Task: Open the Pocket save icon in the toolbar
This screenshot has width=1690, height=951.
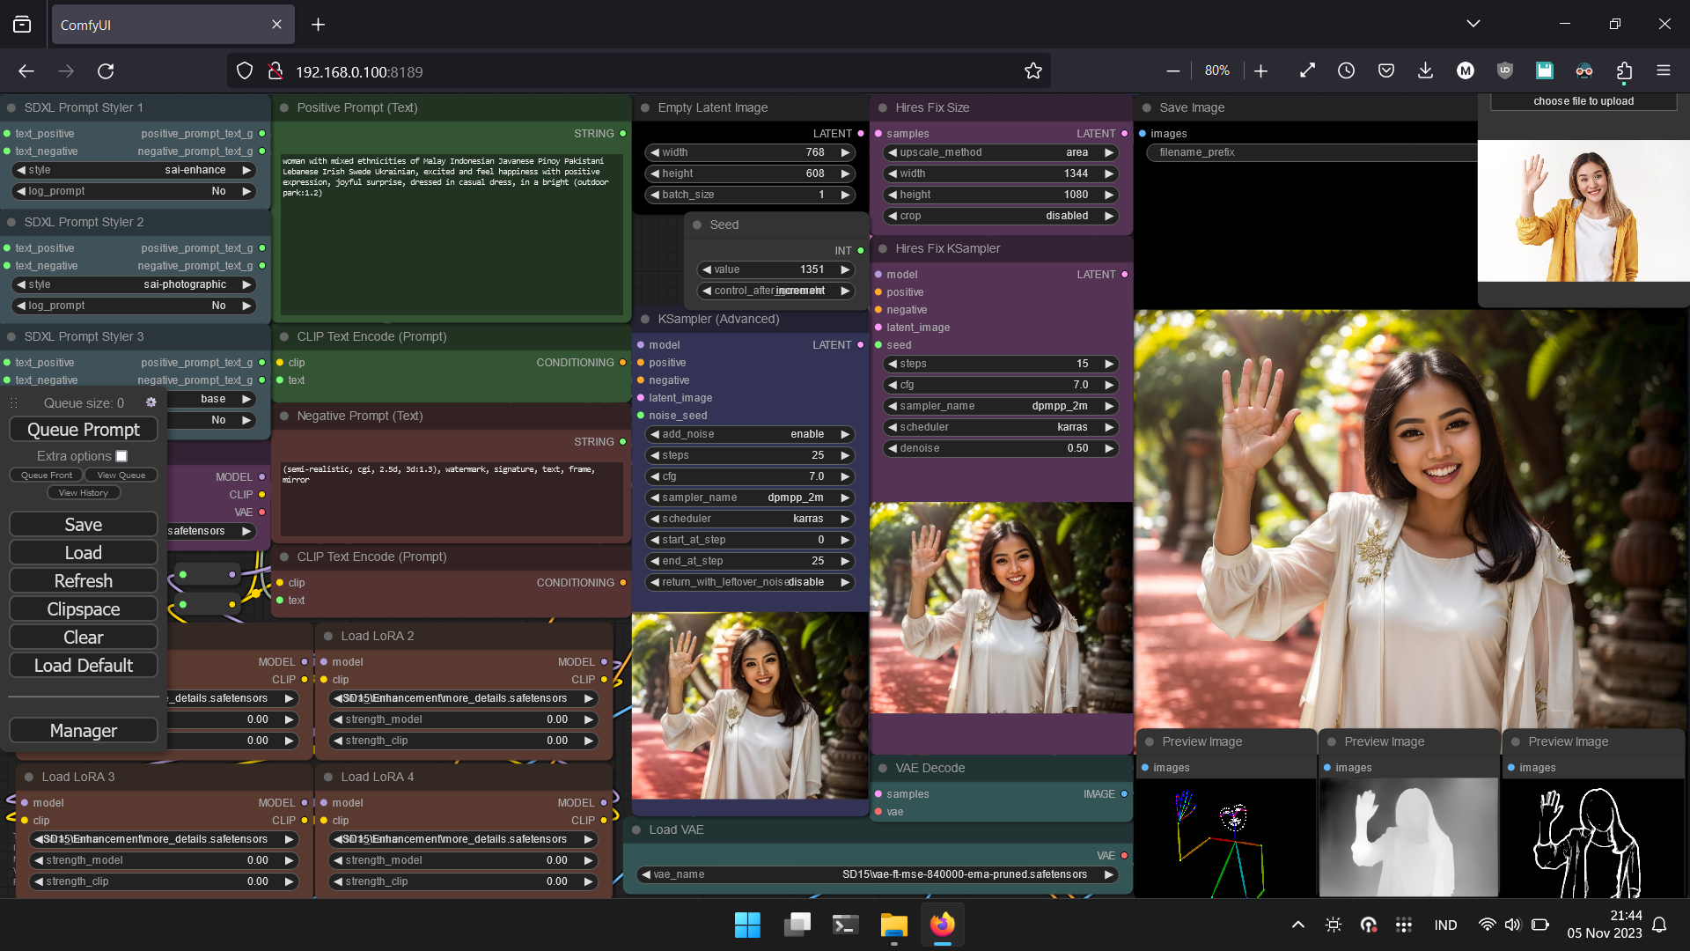Action: pos(1385,70)
